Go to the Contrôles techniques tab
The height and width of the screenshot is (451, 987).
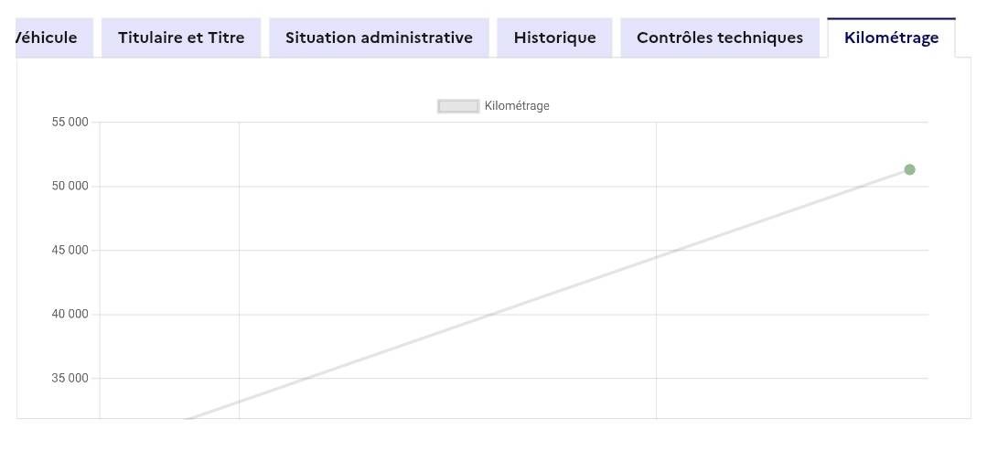point(720,38)
